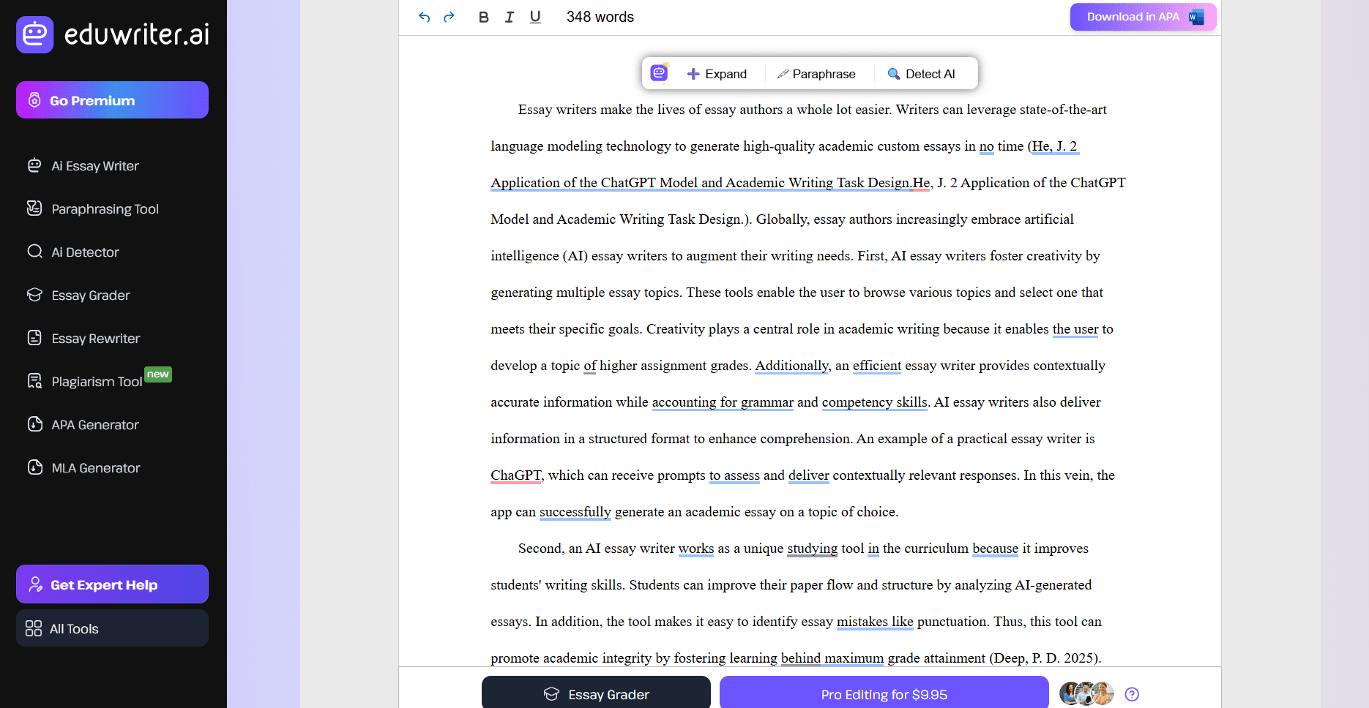
Task: Select Paraphrase from the floating toolbar
Action: 818,73
